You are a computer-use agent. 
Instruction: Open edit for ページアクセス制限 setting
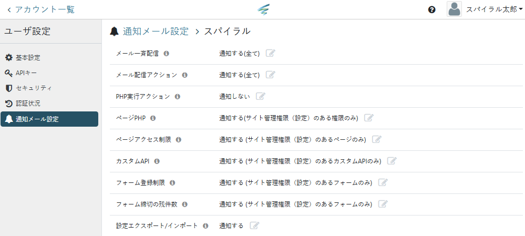click(x=376, y=139)
